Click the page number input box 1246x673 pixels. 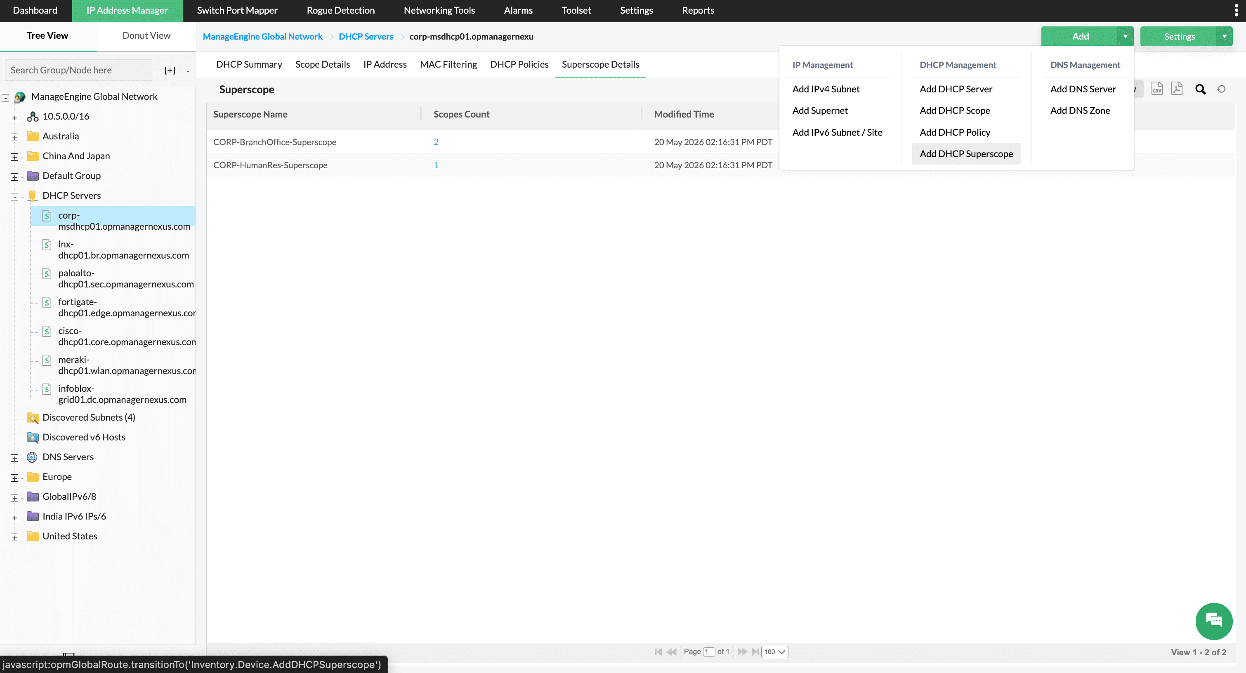point(709,652)
